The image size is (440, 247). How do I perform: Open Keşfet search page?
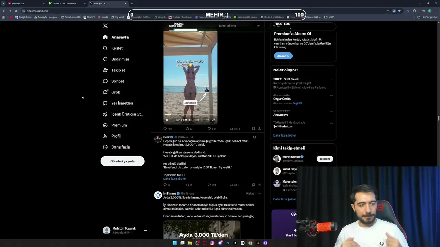[113, 48]
